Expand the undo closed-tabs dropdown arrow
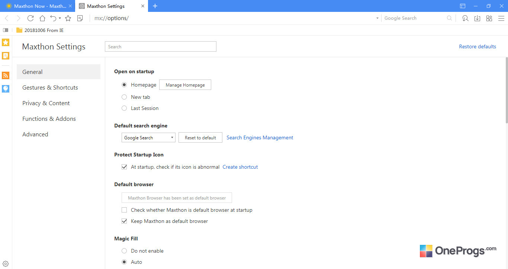 tap(60, 18)
